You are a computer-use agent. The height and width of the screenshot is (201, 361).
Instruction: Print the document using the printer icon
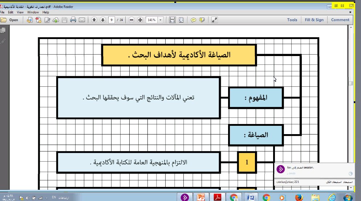point(73,20)
